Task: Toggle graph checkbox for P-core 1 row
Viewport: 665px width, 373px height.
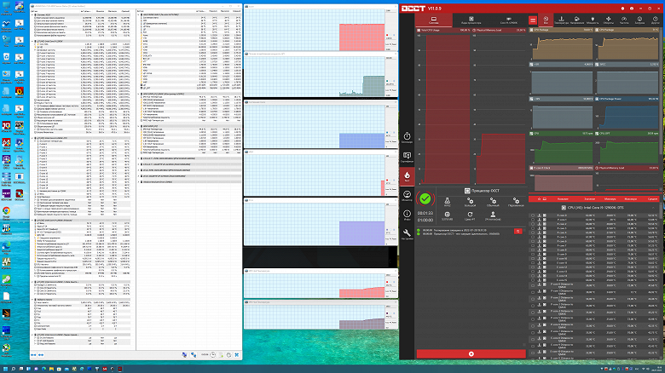Action: [545, 220]
